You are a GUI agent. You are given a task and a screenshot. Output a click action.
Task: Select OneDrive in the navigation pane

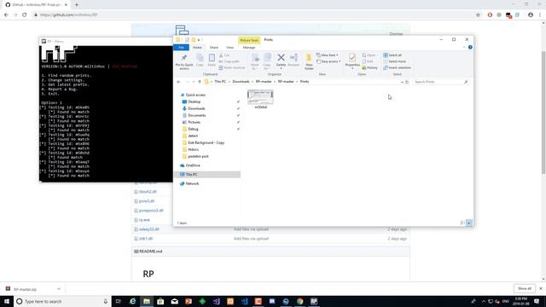[193, 165]
